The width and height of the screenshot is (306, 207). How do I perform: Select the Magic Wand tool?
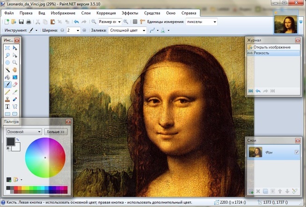pos(7,70)
